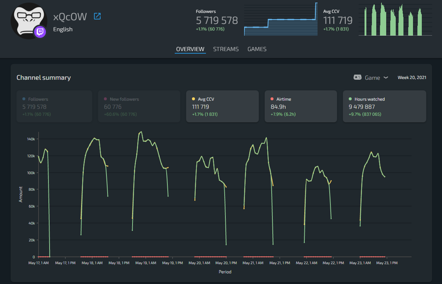Viewport: 442px width, 284px height.
Task: Click the May 19, 1 AM axis label
Action: click(x=145, y=263)
